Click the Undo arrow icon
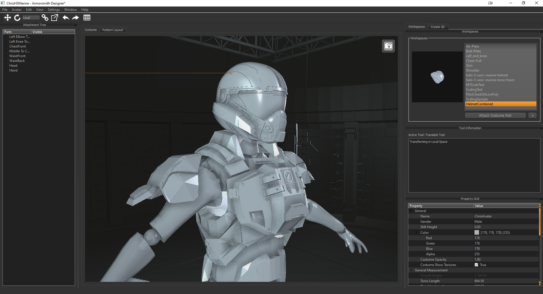543x294 pixels. (66, 18)
